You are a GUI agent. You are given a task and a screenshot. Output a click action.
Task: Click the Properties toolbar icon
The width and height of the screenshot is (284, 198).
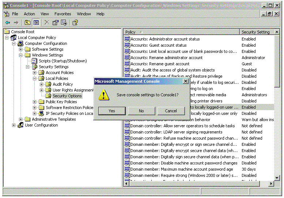coord(56,23)
